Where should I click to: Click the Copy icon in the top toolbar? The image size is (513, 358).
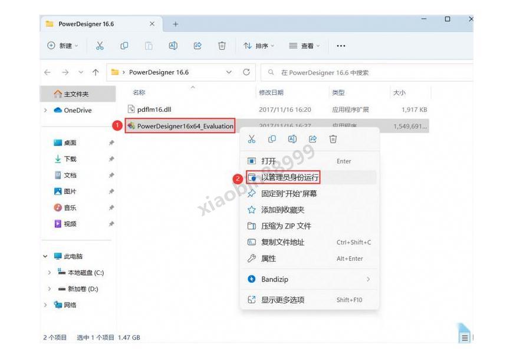point(124,46)
